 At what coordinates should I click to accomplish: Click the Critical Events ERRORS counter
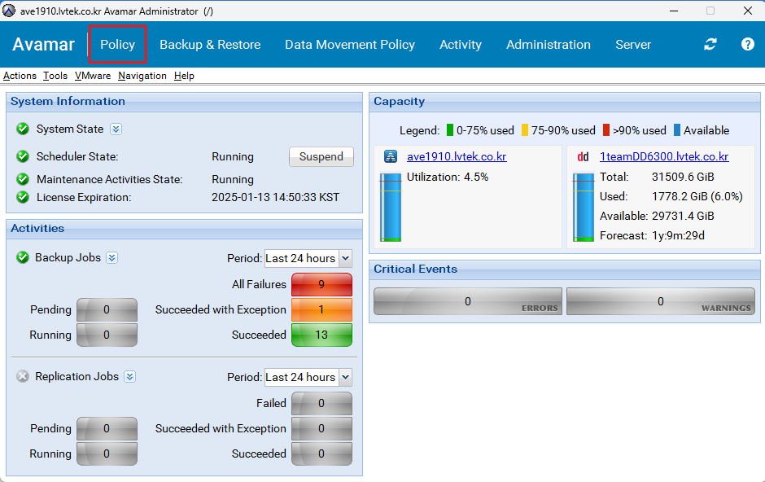point(468,301)
